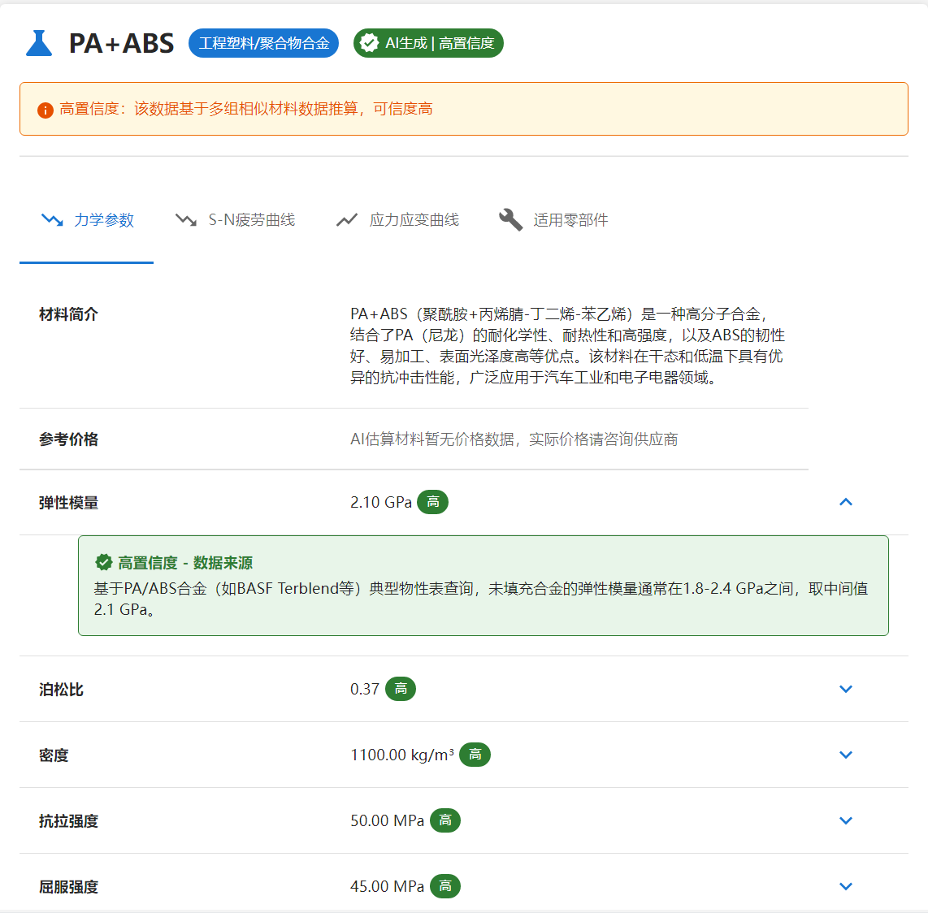Click the 力学参数 tab trend icon

(52, 220)
